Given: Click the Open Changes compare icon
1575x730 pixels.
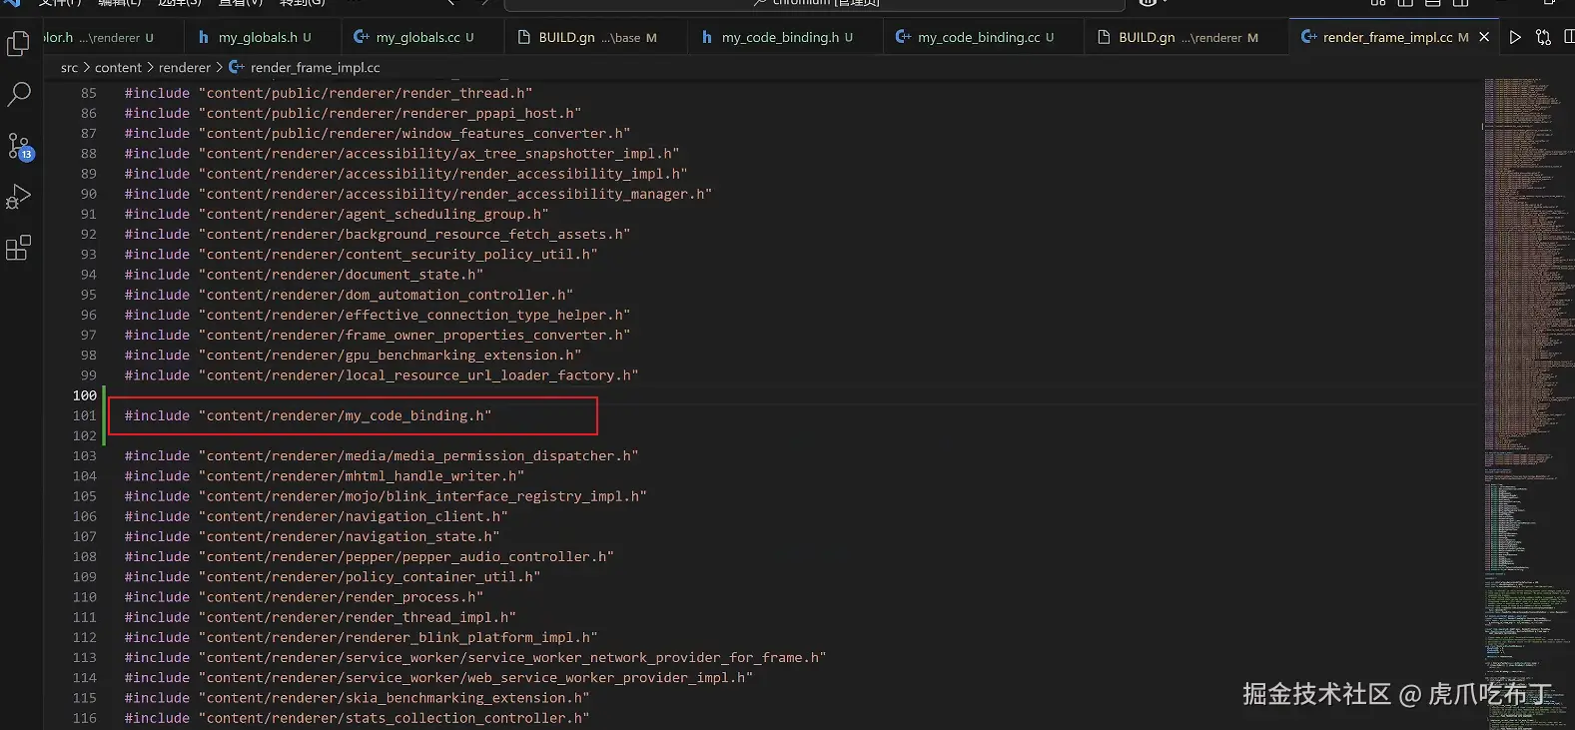Looking at the screenshot, I should pyautogui.click(x=1543, y=37).
